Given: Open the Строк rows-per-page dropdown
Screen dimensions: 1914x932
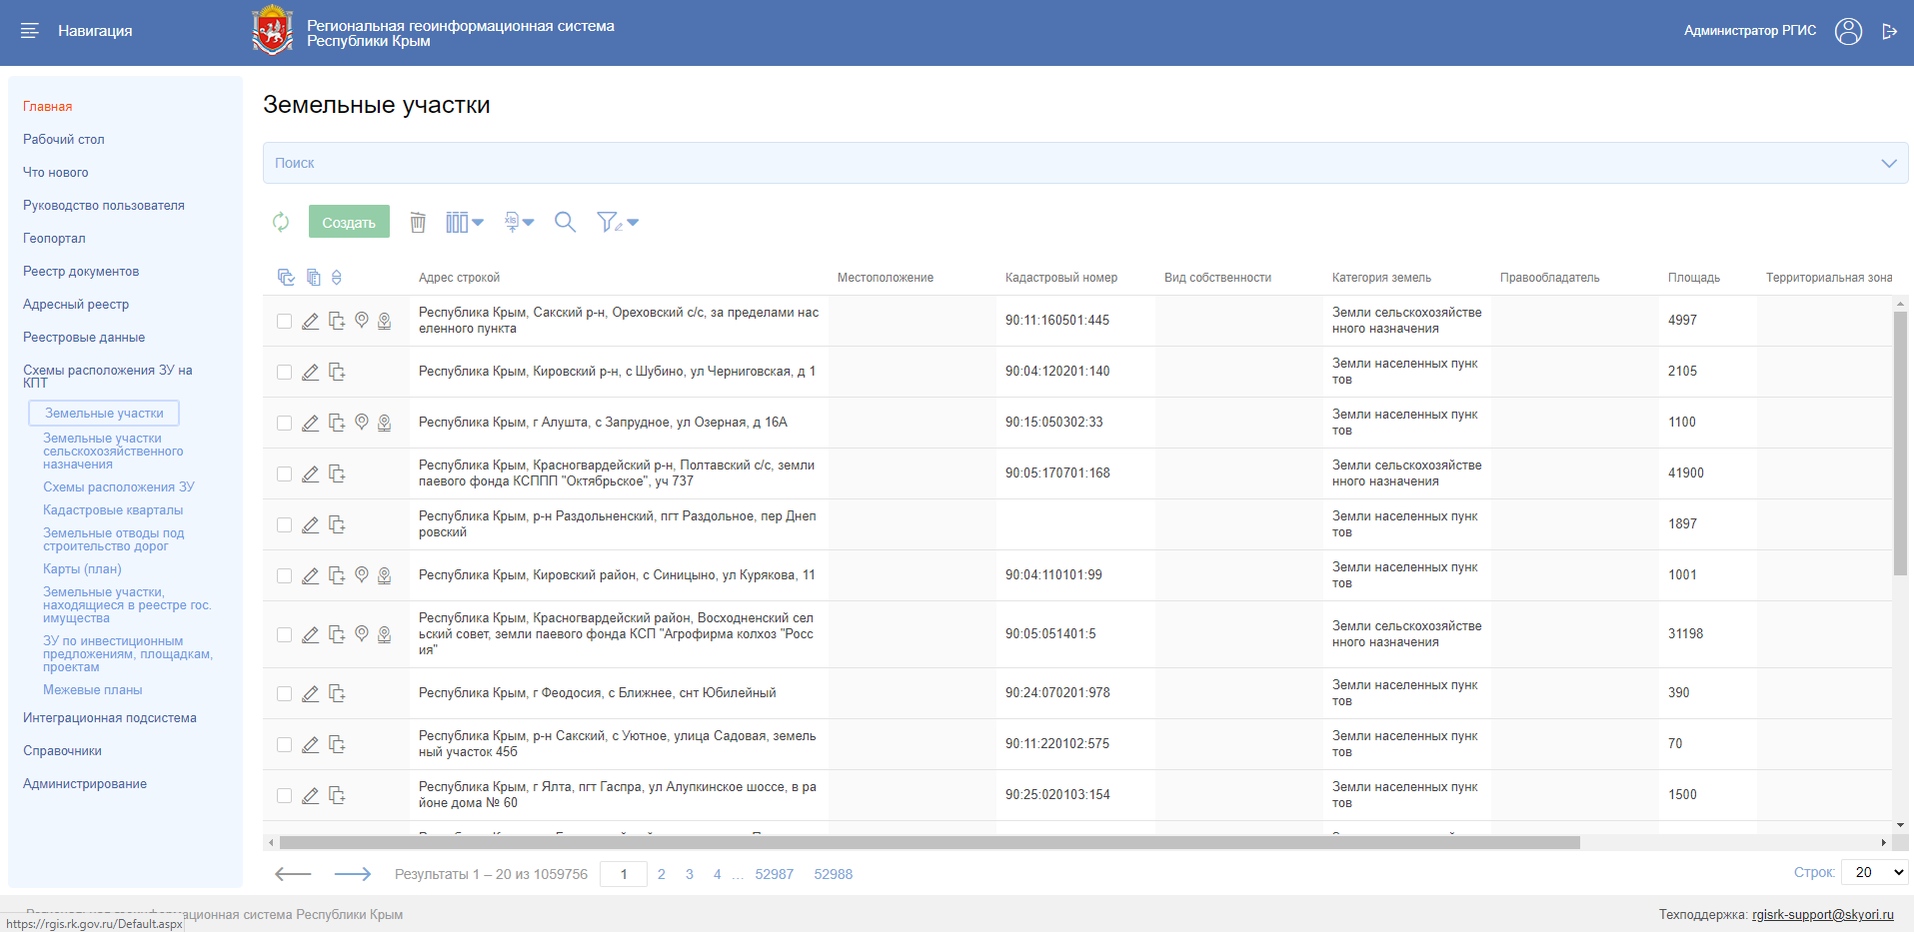Looking at the screenshot, I should 1875,872.
